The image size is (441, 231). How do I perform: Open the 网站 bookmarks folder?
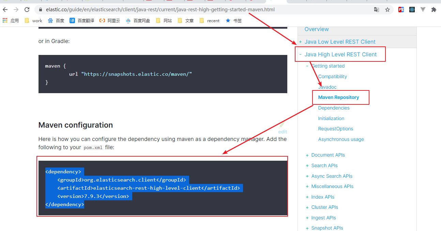point(164,20)
